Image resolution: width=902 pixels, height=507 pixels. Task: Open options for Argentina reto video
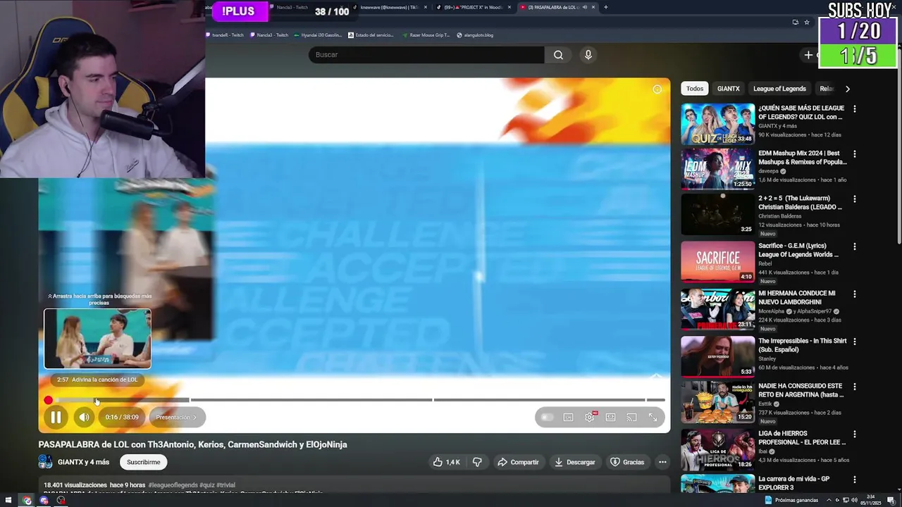pyautogui.click(x=854, y=387)
